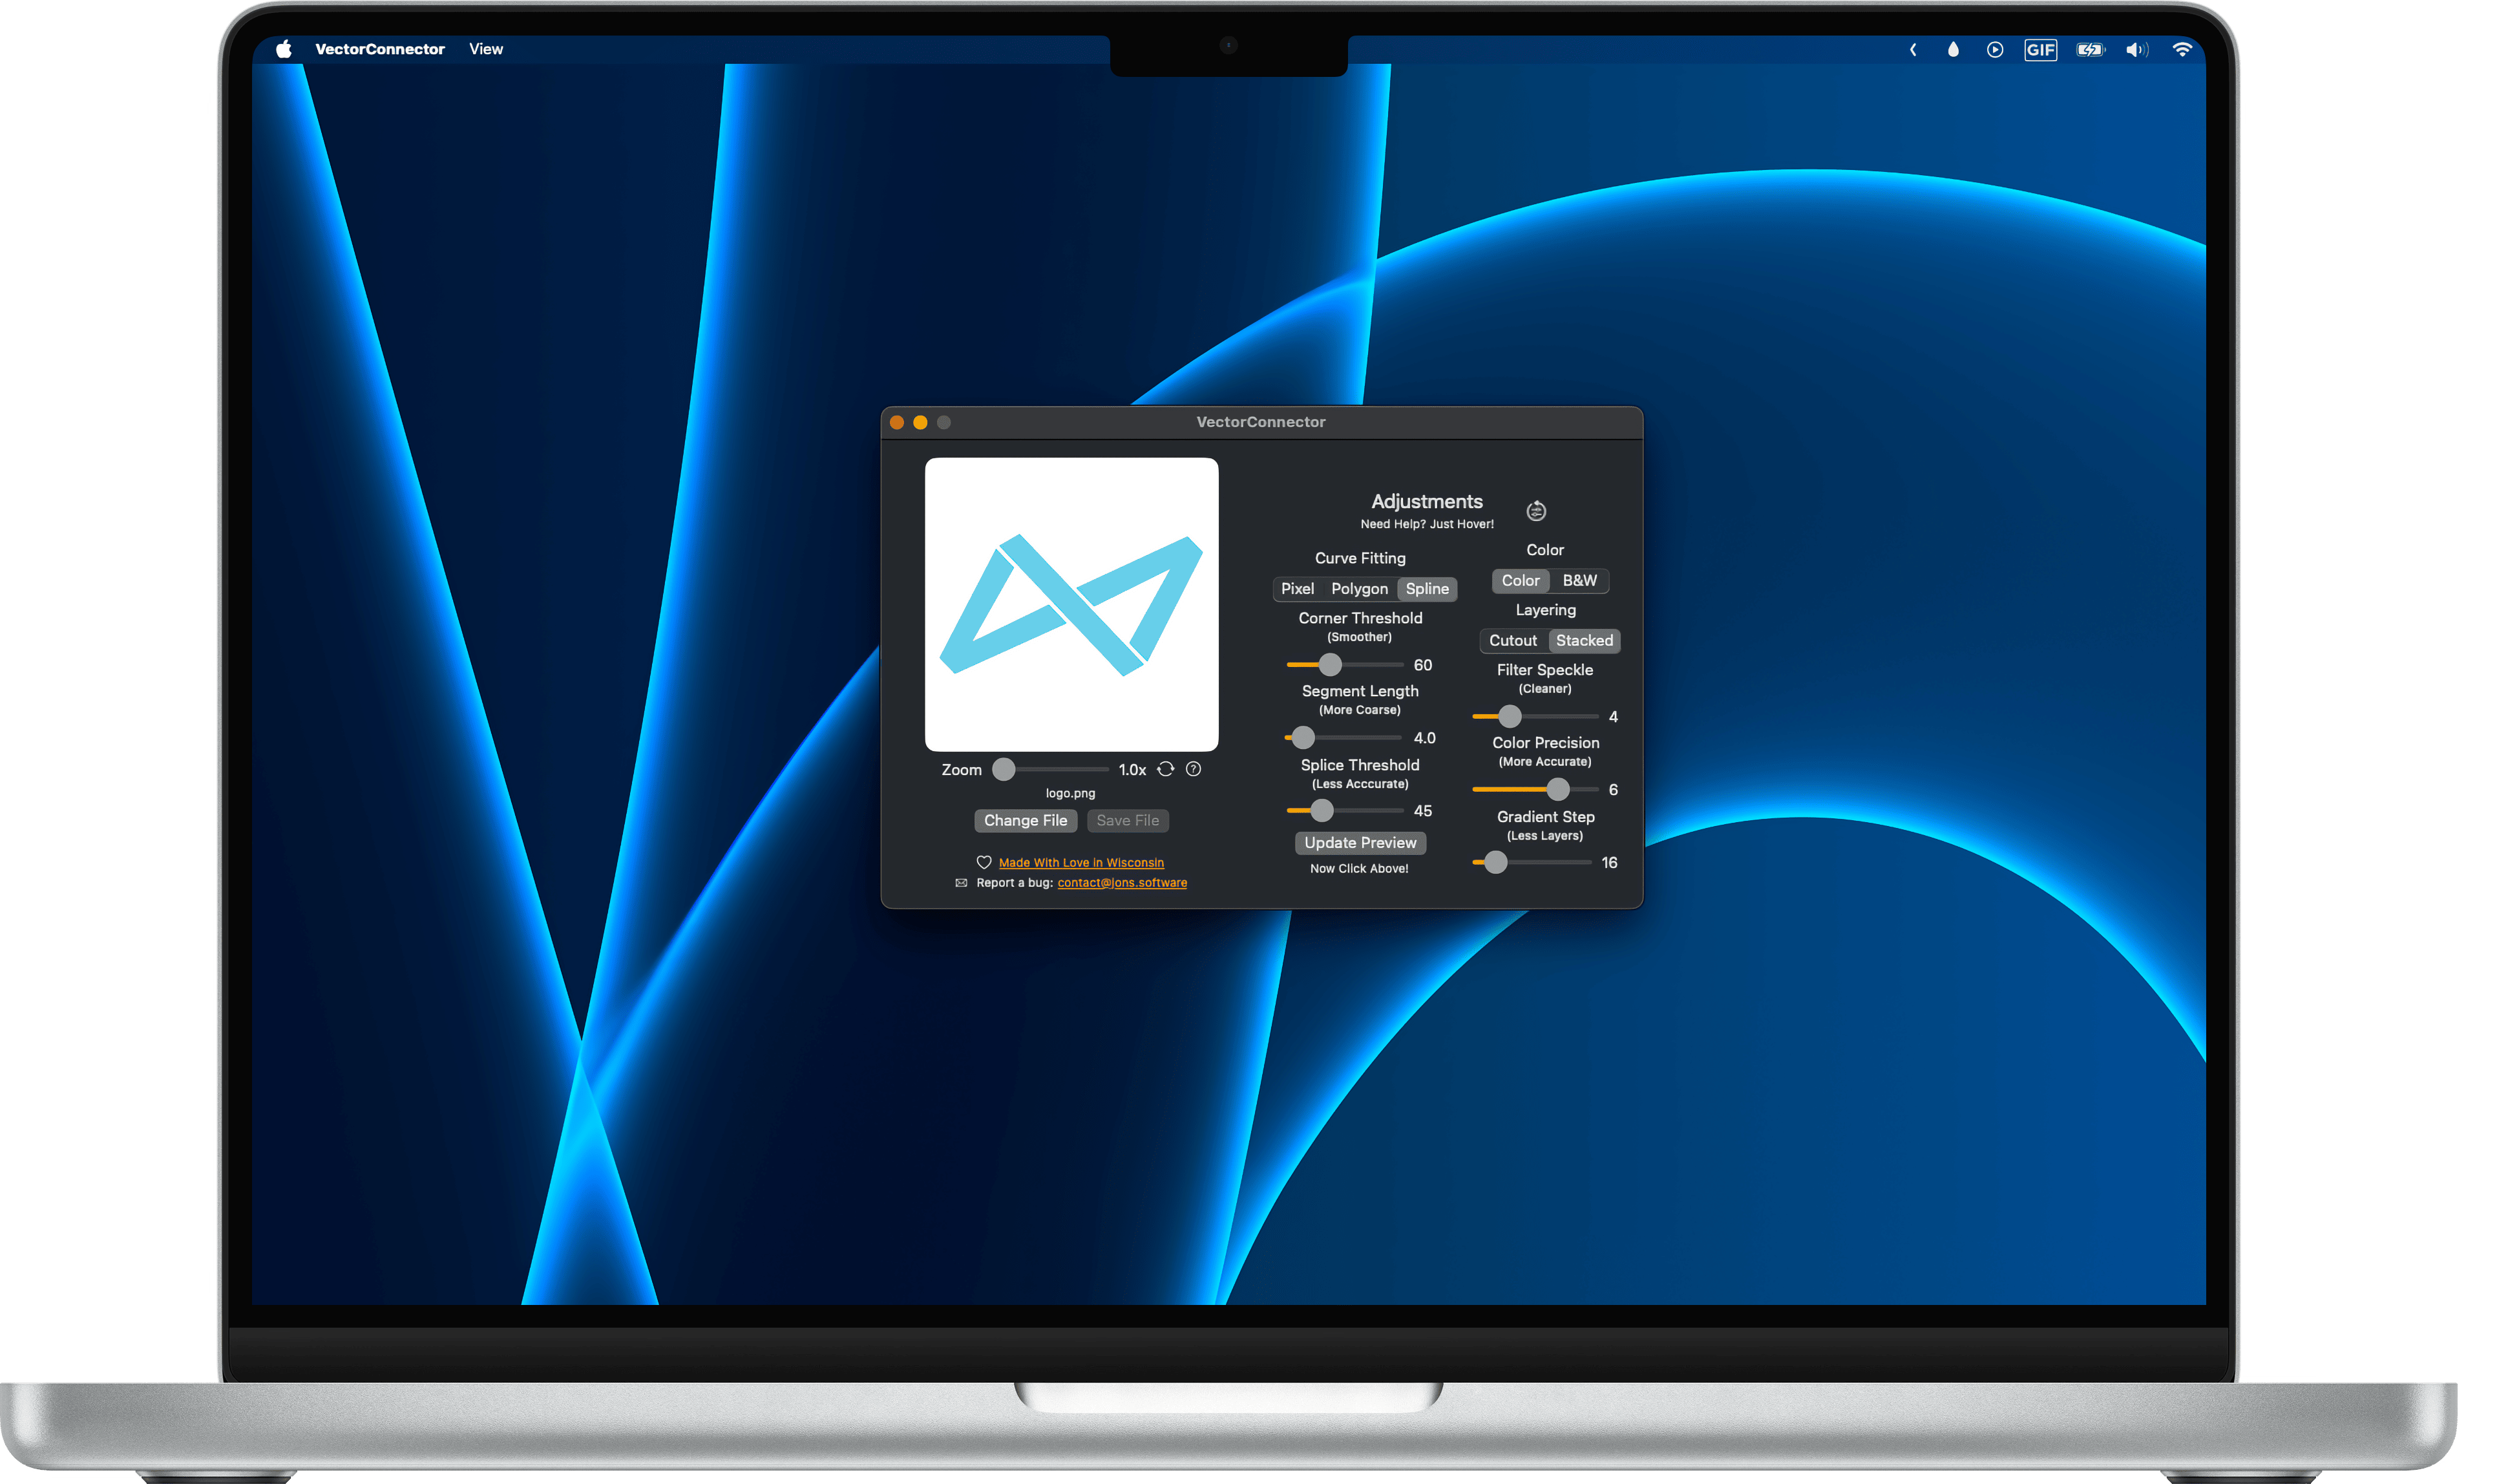Click the Splice Threshold value 45

[1422, 811]
